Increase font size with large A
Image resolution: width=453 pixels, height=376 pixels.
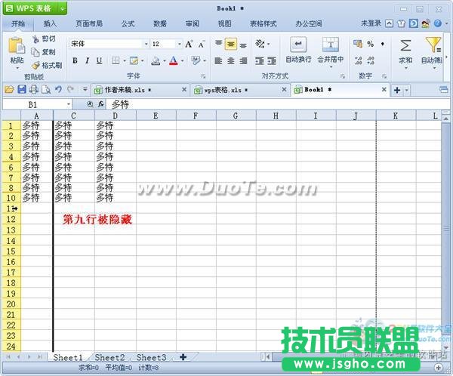pos(189,44)
